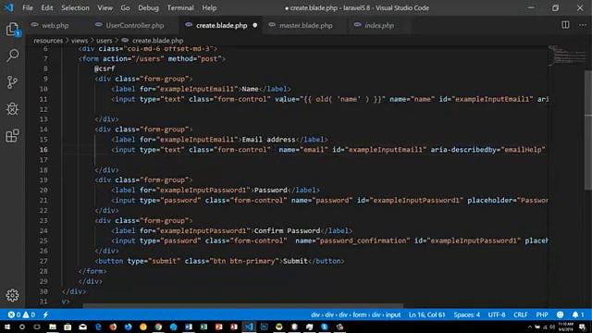Click the system clock in taskbar
The image size is (592, 333).
pyautogui.click(x=565, y=327)
